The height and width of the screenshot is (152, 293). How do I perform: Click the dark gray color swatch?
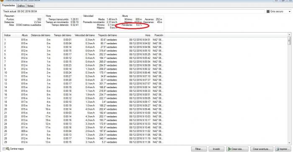tap(268, 12)
